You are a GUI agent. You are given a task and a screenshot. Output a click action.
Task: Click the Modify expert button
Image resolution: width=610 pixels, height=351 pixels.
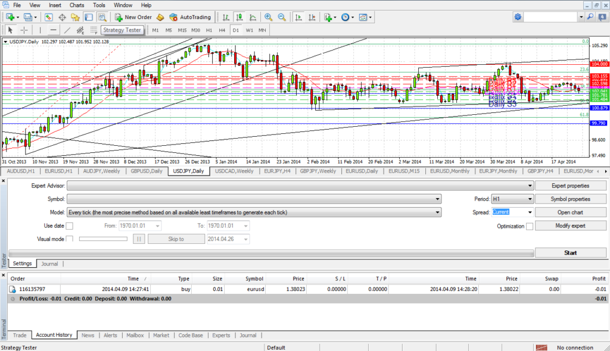pyautogui.click(x=570, y=226)
